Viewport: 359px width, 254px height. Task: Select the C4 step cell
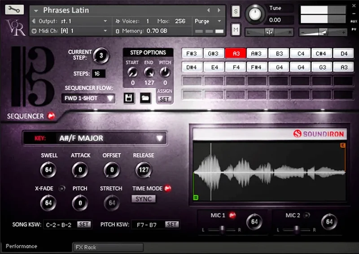point(300,54)
